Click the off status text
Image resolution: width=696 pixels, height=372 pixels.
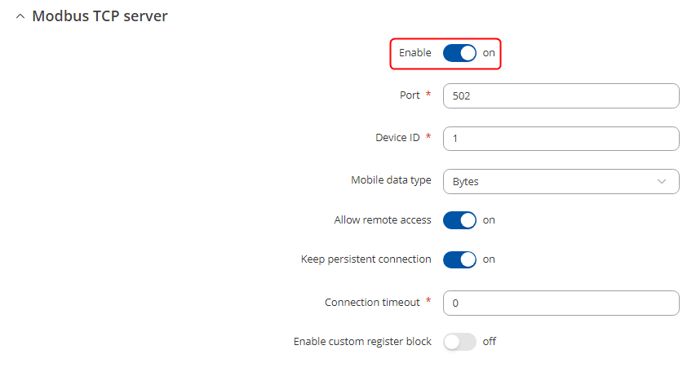[490, 342]
